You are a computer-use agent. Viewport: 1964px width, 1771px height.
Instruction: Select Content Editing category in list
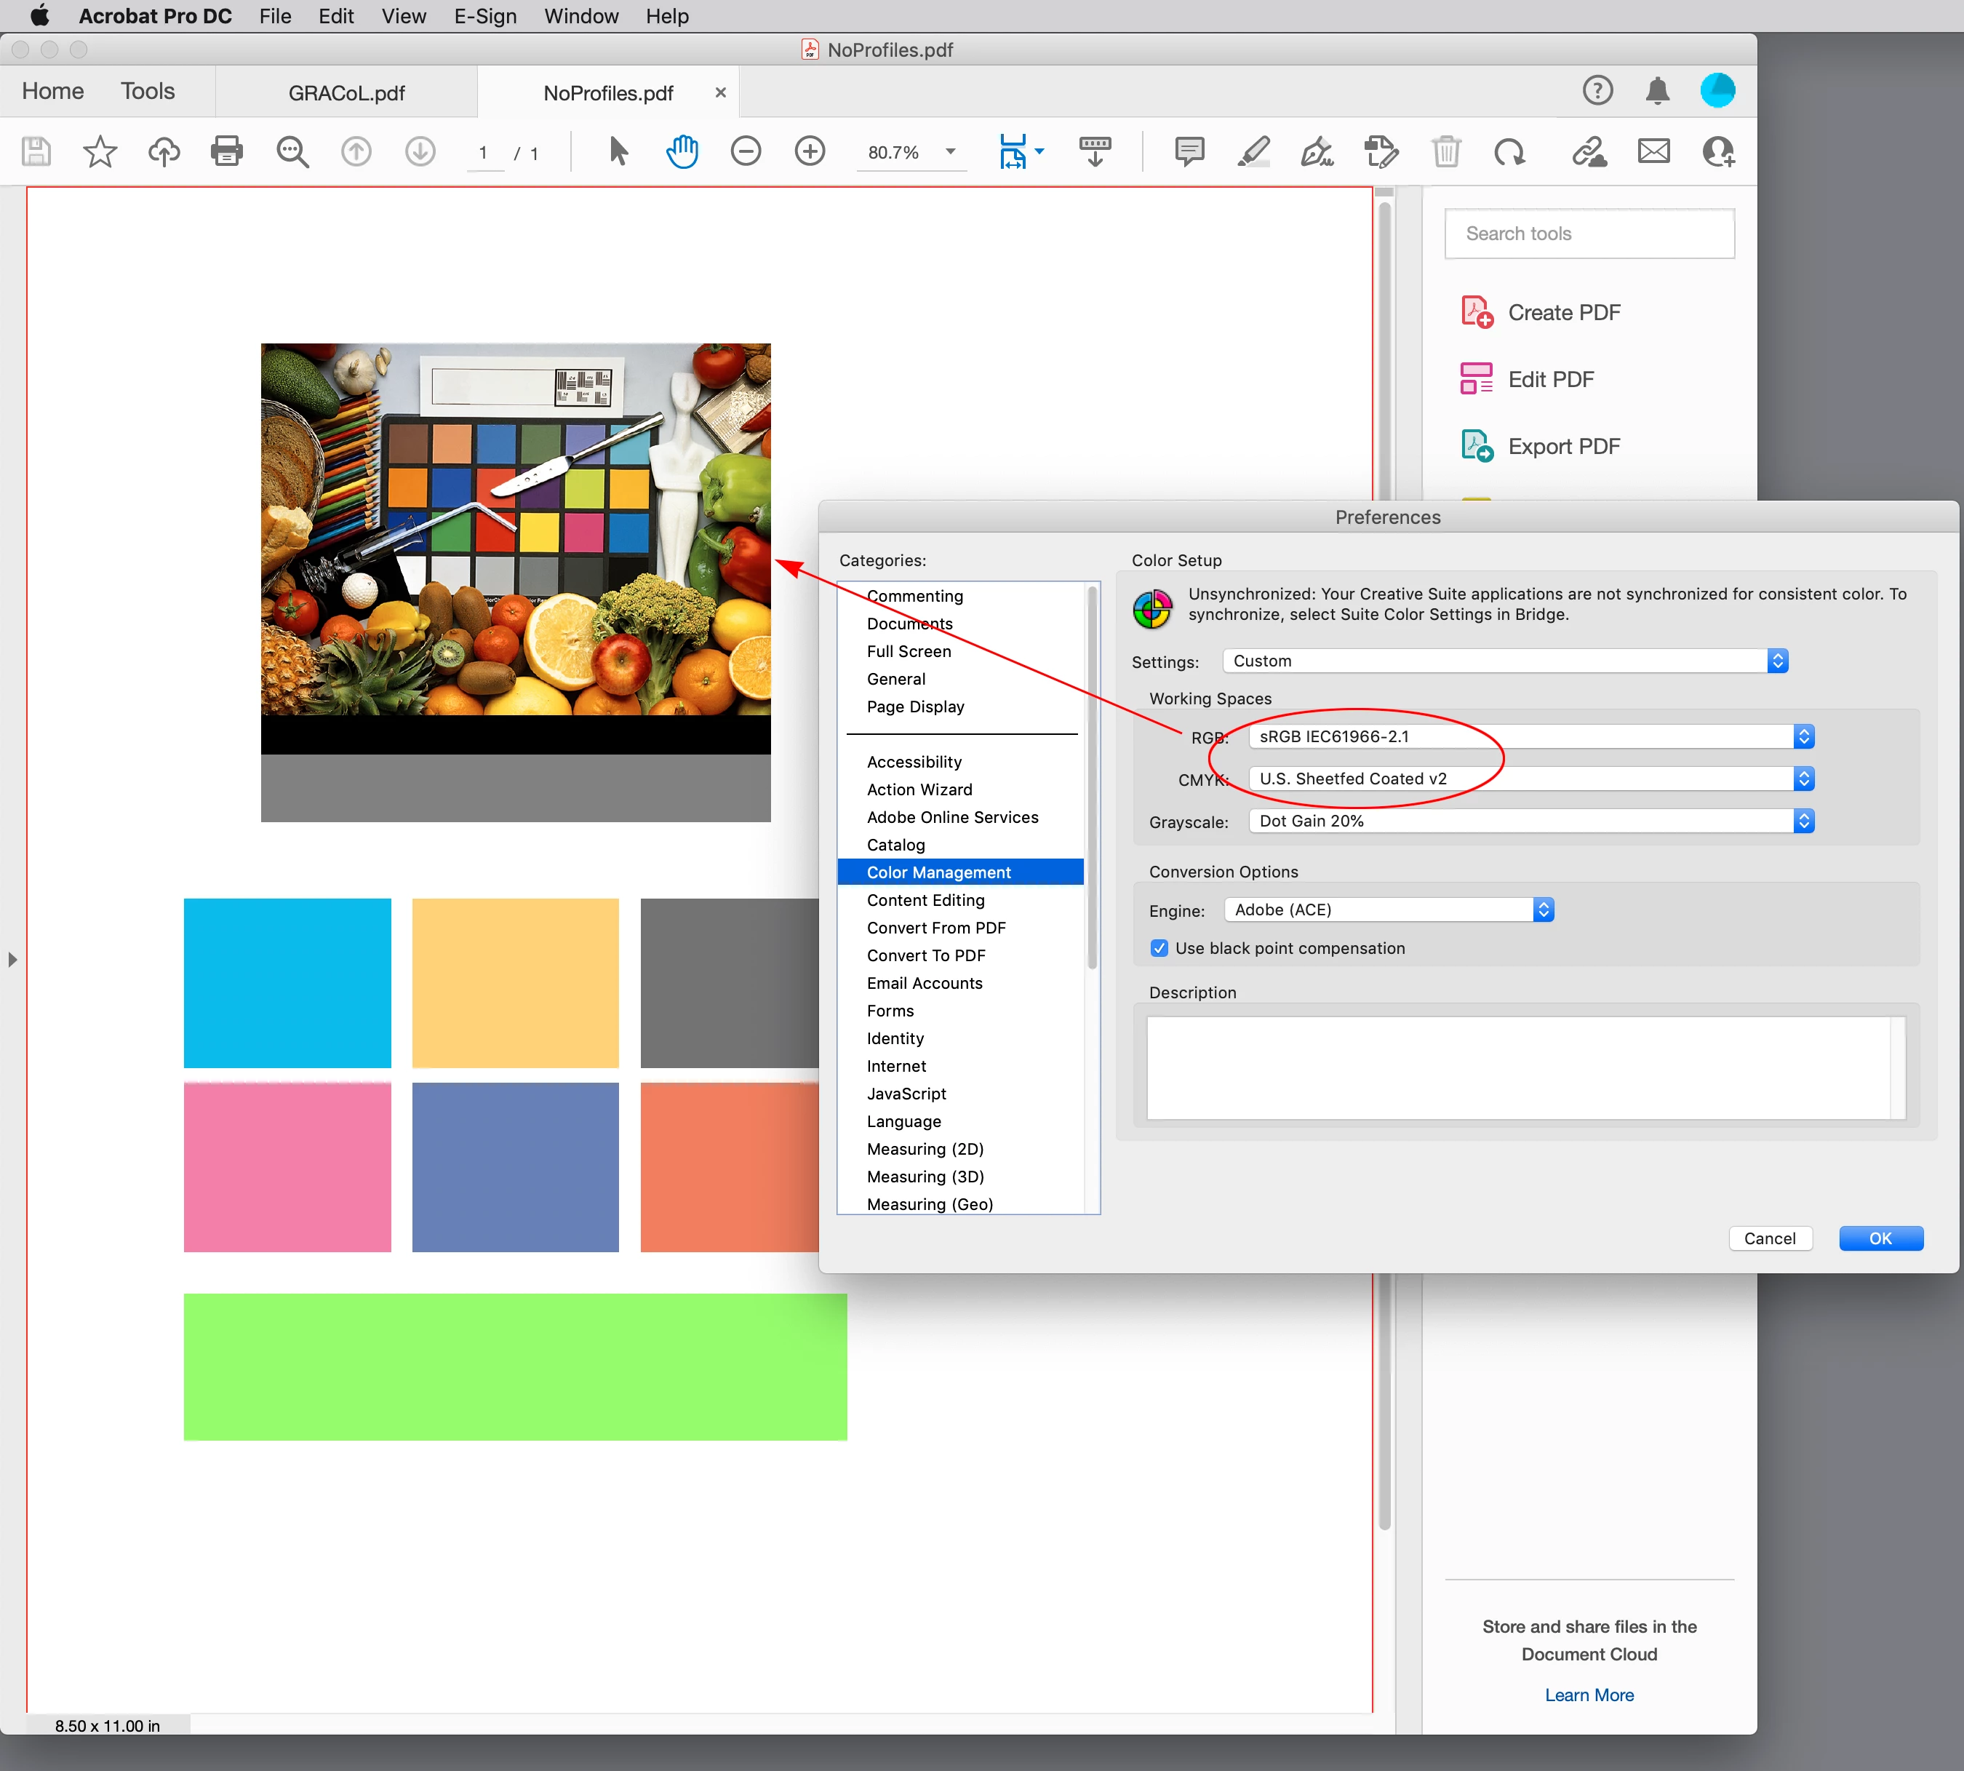(925, 900)
